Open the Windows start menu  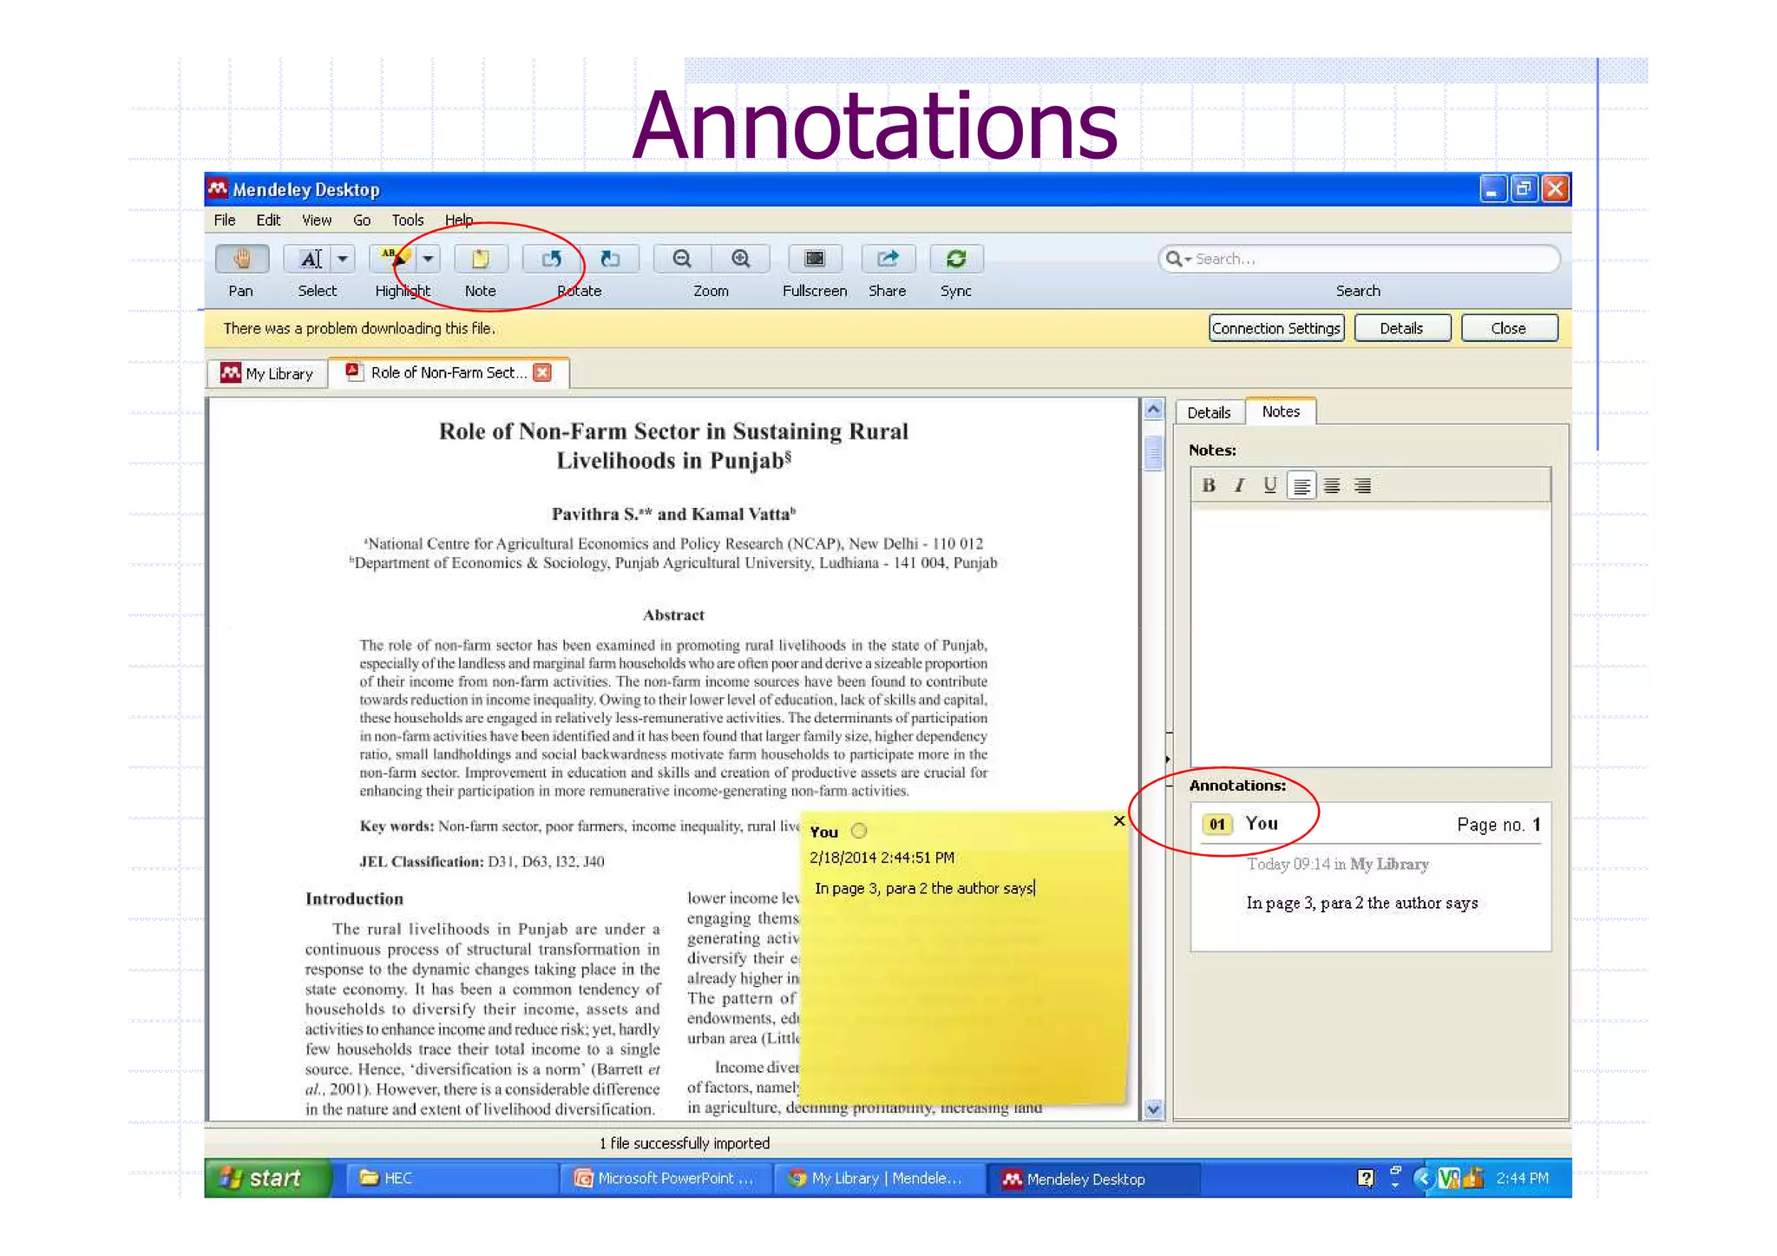pos(267,1178)
